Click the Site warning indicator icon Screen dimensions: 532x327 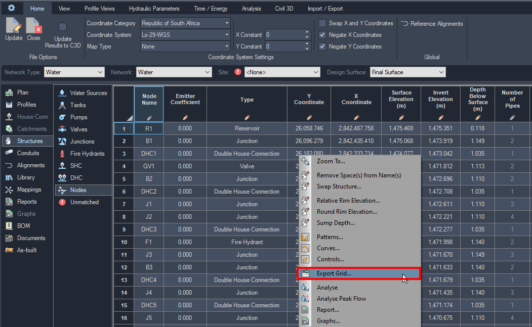click(x=238, y=72)
